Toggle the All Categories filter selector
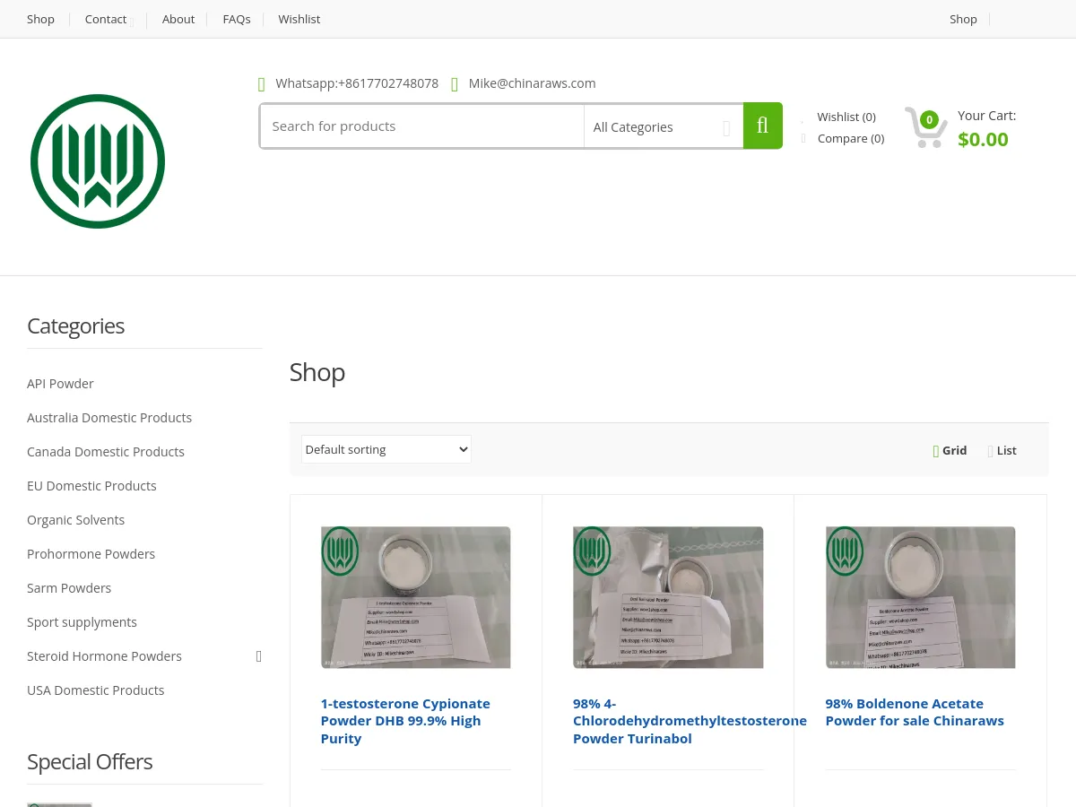 click(x=664, y=126)
